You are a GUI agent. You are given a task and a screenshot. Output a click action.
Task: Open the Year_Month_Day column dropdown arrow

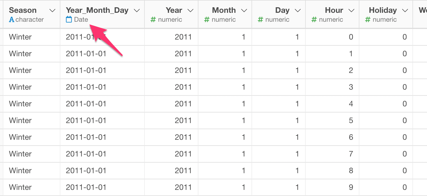pyautogui.click(x=137, y=11)
